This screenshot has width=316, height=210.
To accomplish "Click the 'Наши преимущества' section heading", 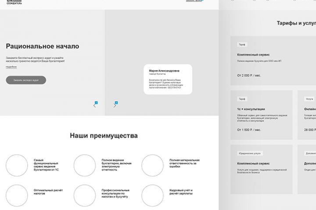I will pos(104,136).
